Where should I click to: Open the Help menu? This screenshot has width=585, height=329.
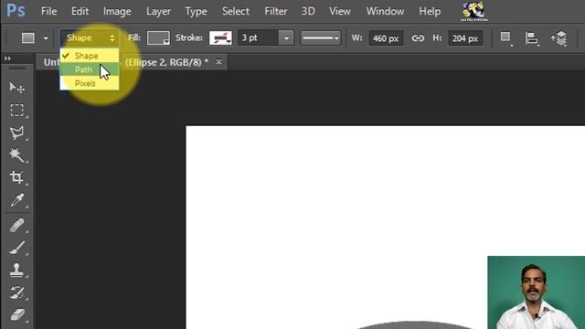(x=430, y=11)
